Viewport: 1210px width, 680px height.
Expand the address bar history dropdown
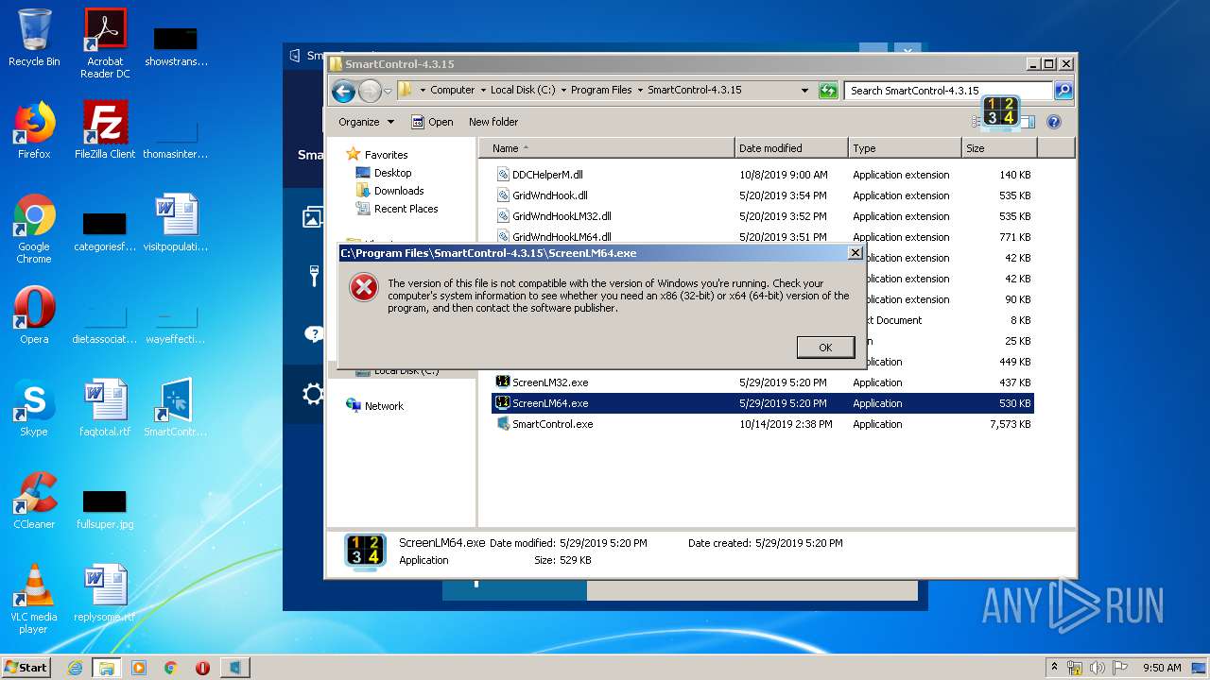tap(805, 91)
